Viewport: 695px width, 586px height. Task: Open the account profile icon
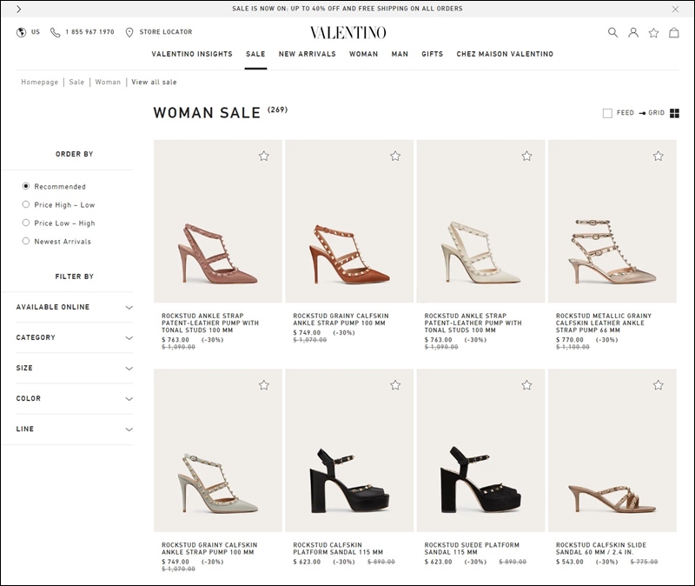point(633,32)
